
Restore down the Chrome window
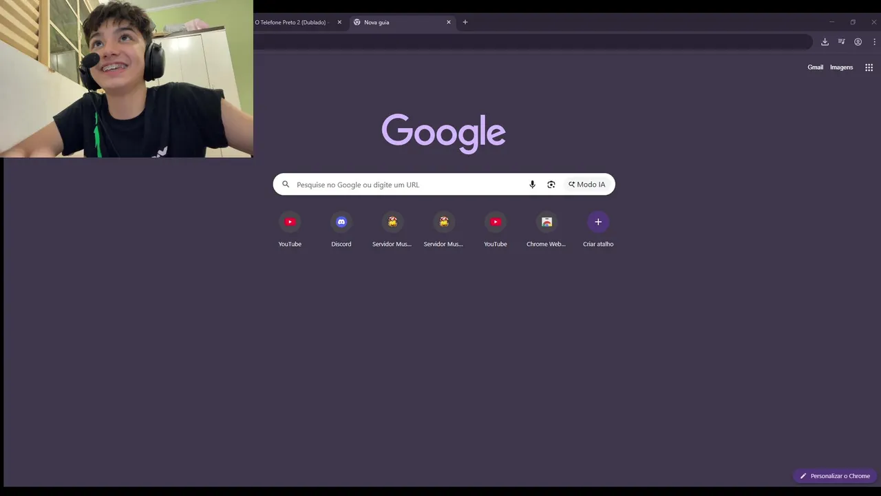[853, 22]
